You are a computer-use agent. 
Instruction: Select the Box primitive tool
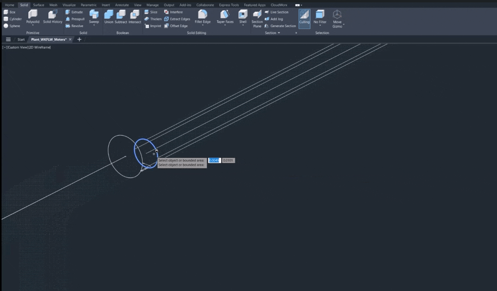point(9,12)
